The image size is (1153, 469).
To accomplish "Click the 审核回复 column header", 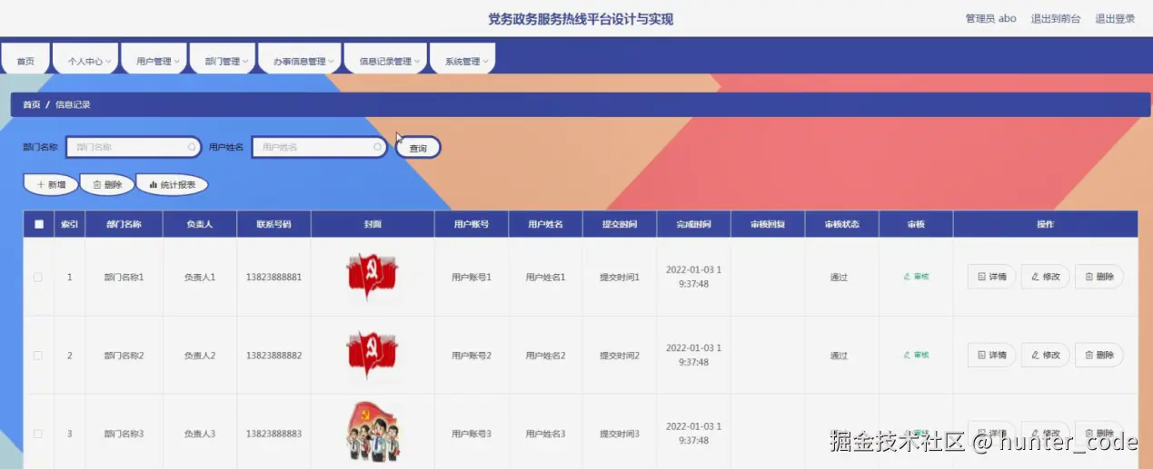I will [x=768, y=224].
